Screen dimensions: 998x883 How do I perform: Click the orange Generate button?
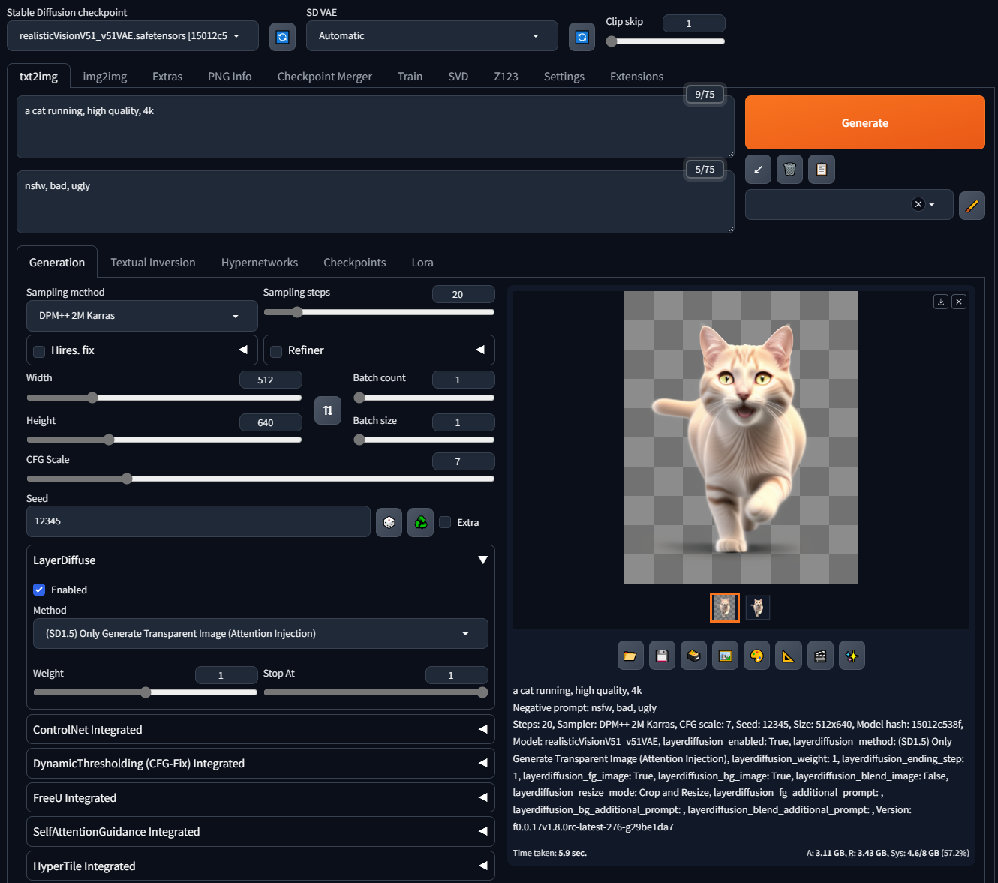point(864,122)
